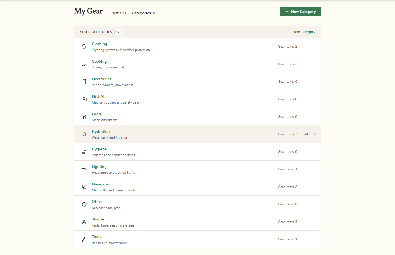
Task: Click the Cooking pot icon
Action: click(x=84, y=64)
